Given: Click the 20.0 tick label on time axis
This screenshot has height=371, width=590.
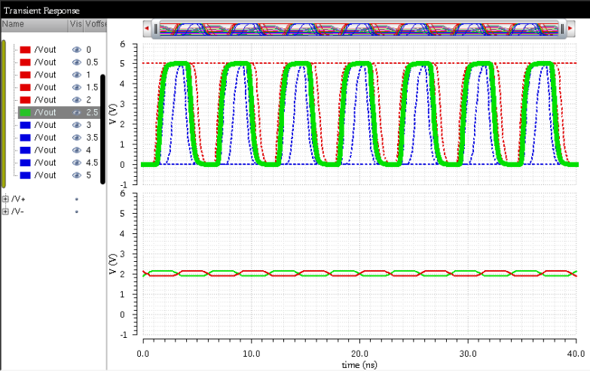Looking at the screenshot, I should pos(359,354).
